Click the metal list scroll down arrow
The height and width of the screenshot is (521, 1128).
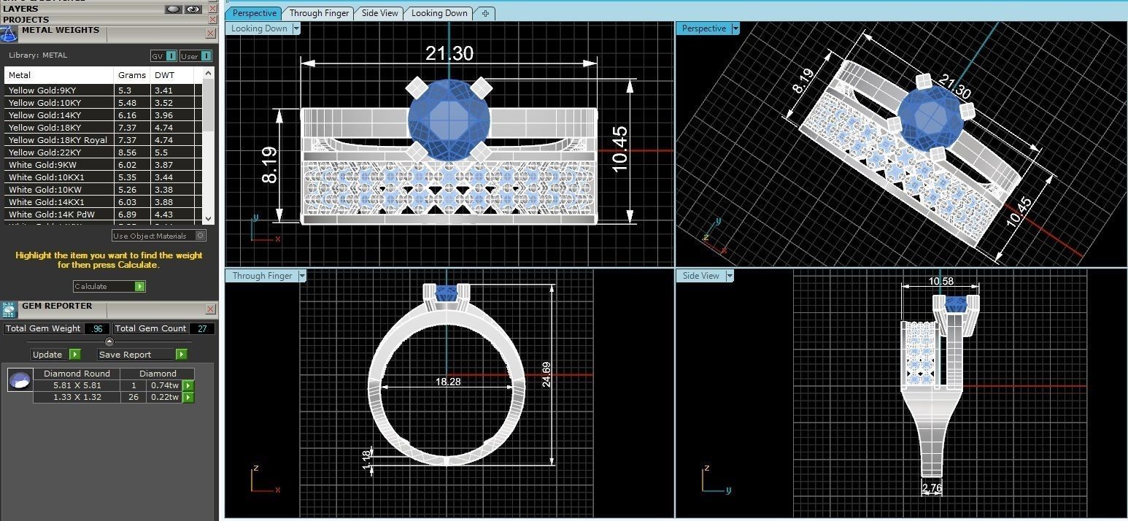(209, 218)
